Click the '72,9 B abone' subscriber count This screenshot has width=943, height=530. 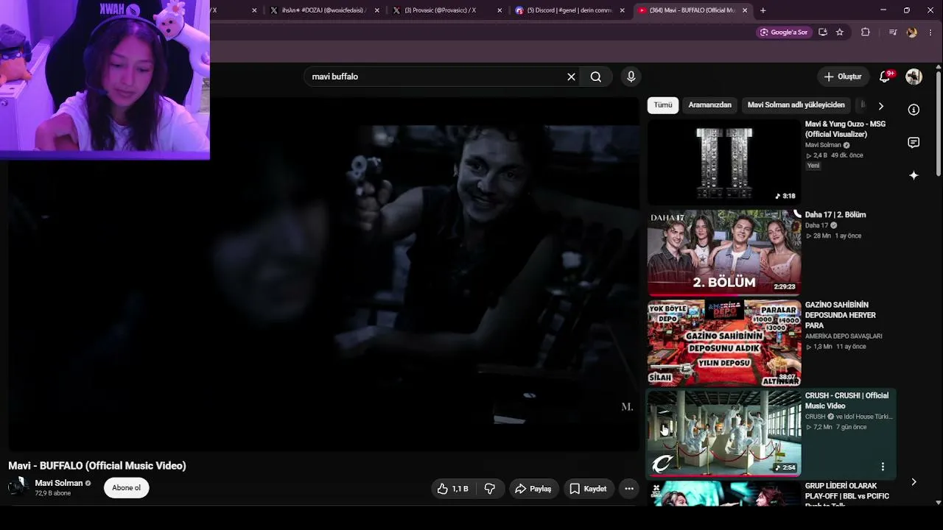coord(53,493)
